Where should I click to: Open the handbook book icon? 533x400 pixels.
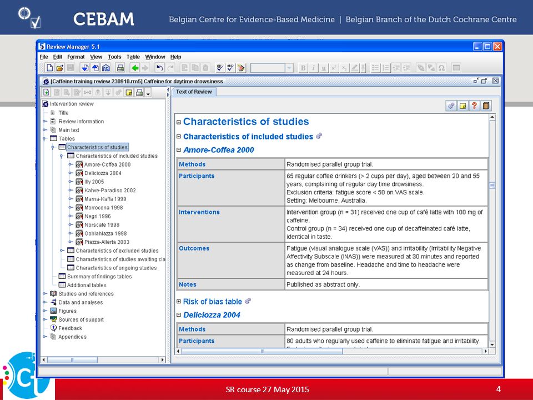coord(486,106)
